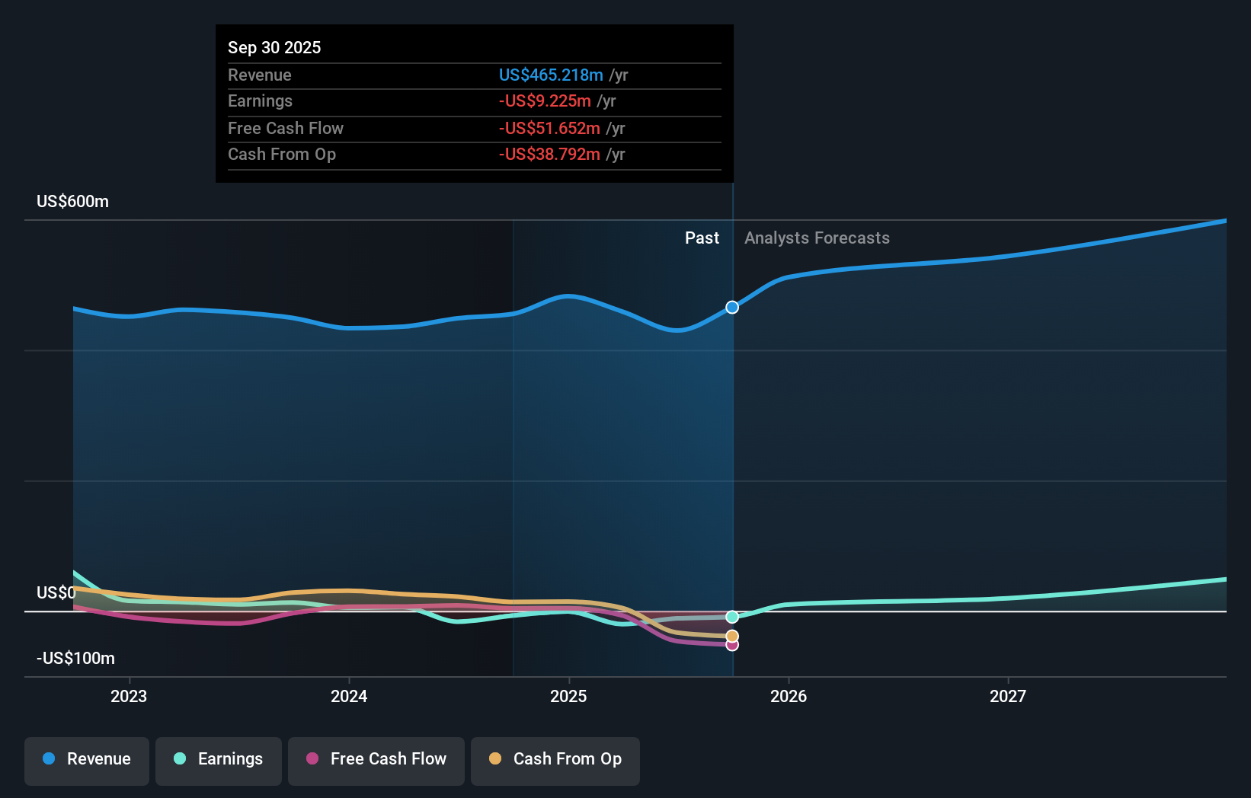Open the Cash From Op legend entry
The image size is (1251, 798).
pos(555,759)
